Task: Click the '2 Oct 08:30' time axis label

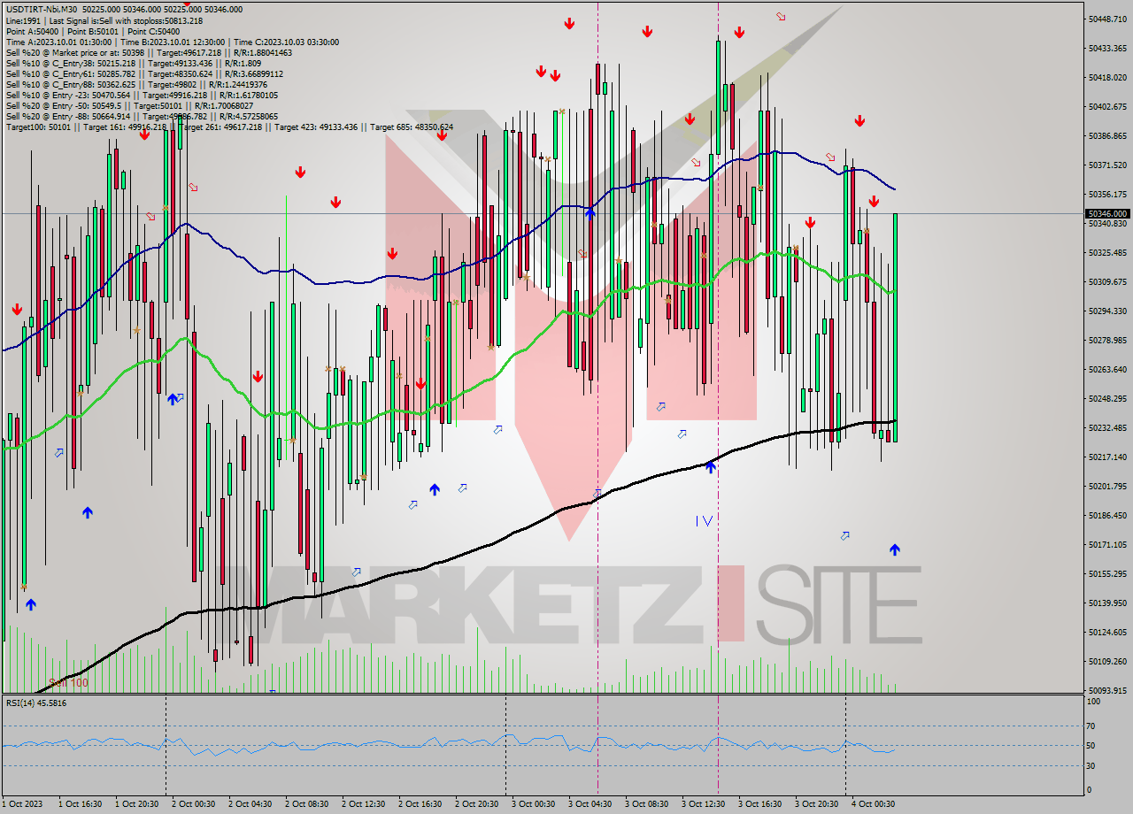Action: tap(306, 804)
